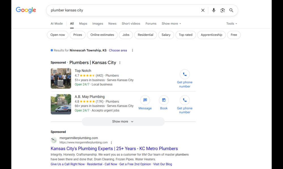This screenshot has width=283, height=169.
Task: Click A.B. May Plumbing Book calendar icon
Action: (164, 100)
